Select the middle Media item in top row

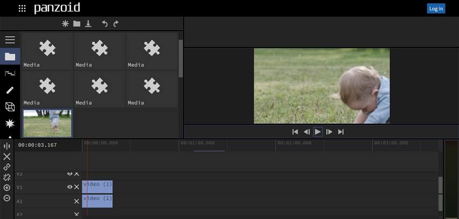[99, 51]
